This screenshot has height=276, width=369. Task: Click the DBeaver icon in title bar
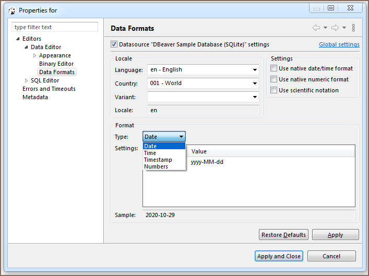[11, 10]
